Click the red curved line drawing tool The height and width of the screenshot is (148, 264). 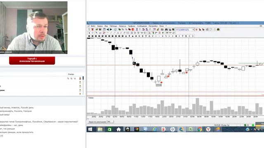[104, 33]
